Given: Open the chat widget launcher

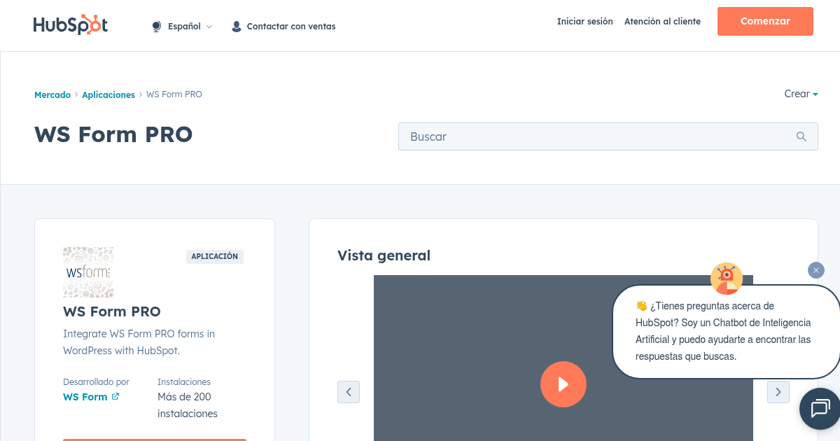Looking at the screenshot, I should coord(820,409).
